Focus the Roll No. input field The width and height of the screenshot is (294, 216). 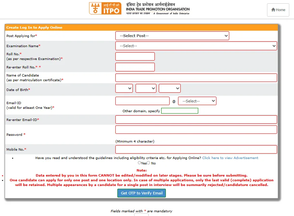[x=135, y=56]
